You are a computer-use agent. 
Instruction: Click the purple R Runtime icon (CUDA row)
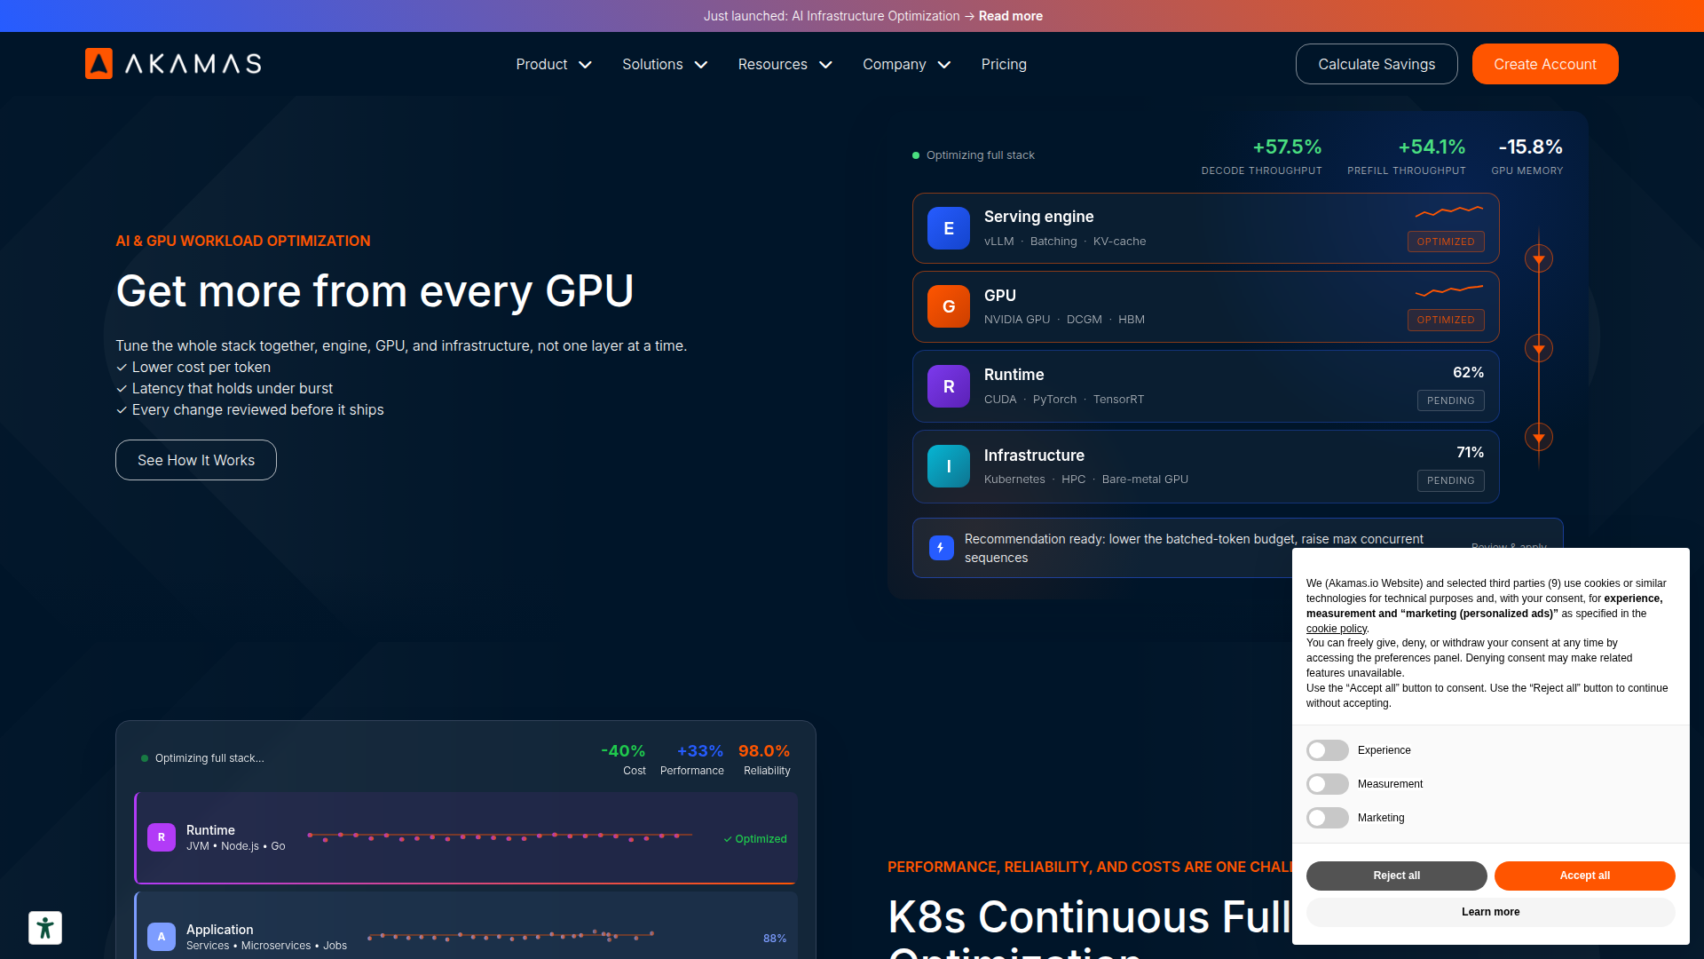point(949,386)
